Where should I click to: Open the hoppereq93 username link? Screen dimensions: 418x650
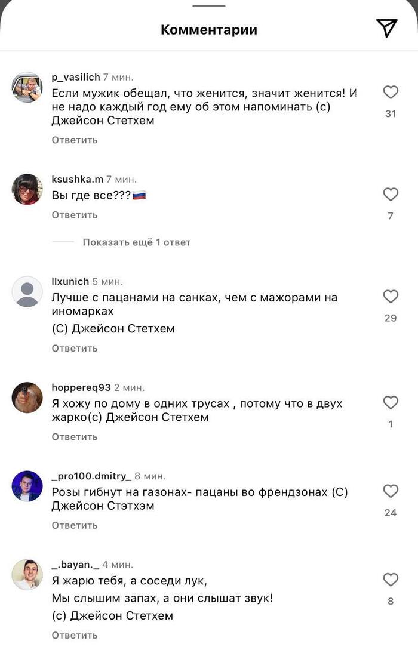[81, 387]
